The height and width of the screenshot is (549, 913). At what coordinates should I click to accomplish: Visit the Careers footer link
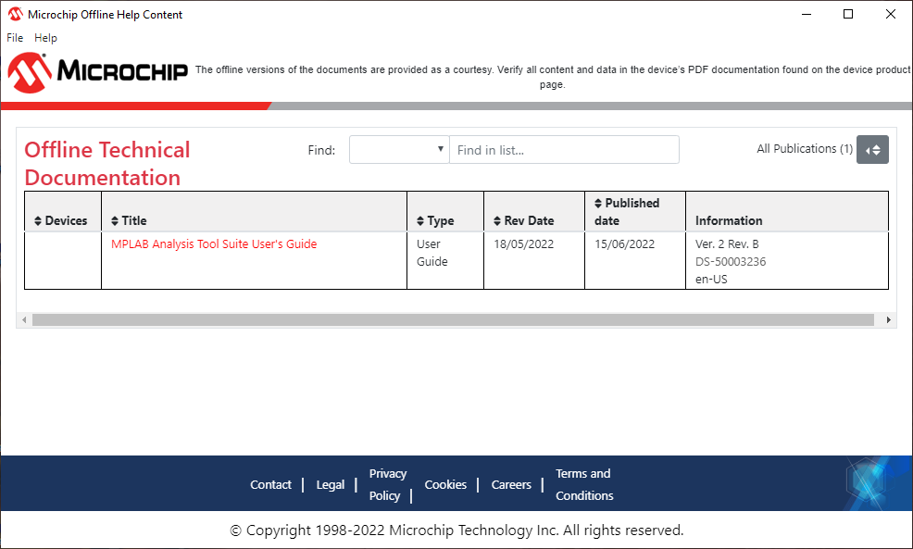pos(511,484)
